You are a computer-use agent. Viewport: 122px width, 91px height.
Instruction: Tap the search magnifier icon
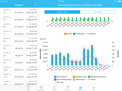coord(35,5)
